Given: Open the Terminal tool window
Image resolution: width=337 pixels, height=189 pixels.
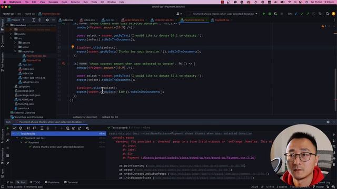Looking at the screenshot, I should tap(71, 182).
